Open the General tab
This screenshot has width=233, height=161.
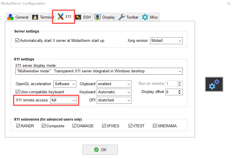[x=18, y=17]
